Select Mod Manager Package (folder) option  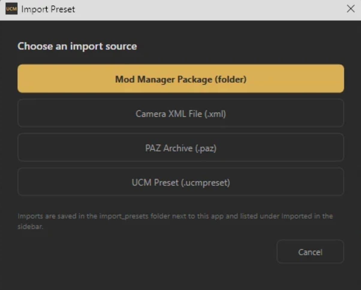click(181, 78)
